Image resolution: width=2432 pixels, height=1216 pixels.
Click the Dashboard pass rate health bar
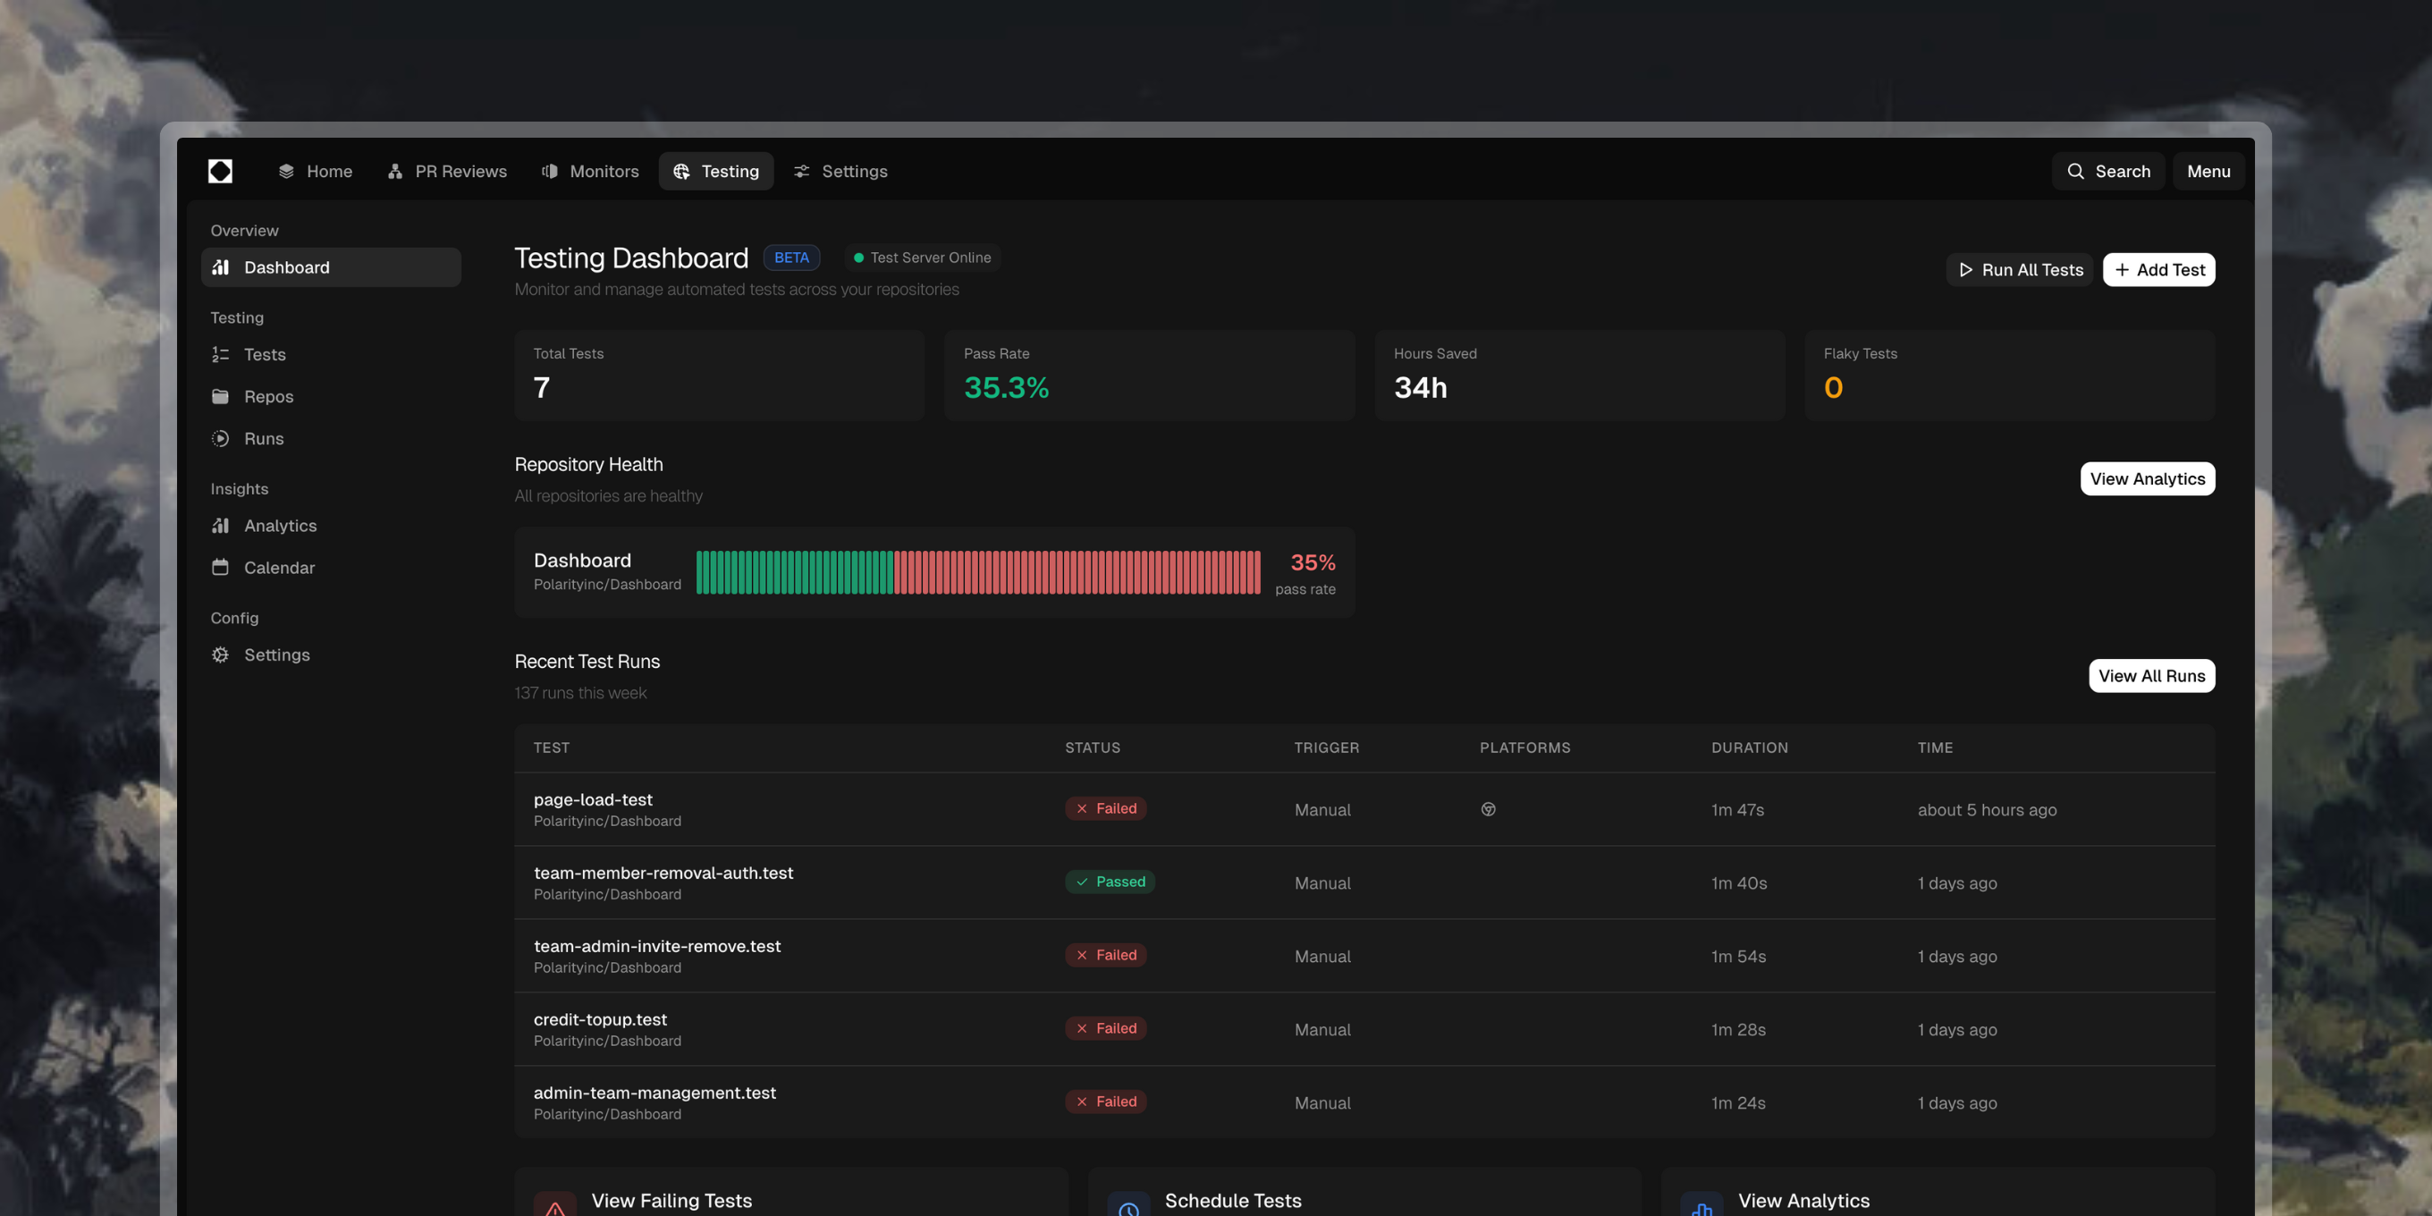pyautogui.click(x=977, y=572)
